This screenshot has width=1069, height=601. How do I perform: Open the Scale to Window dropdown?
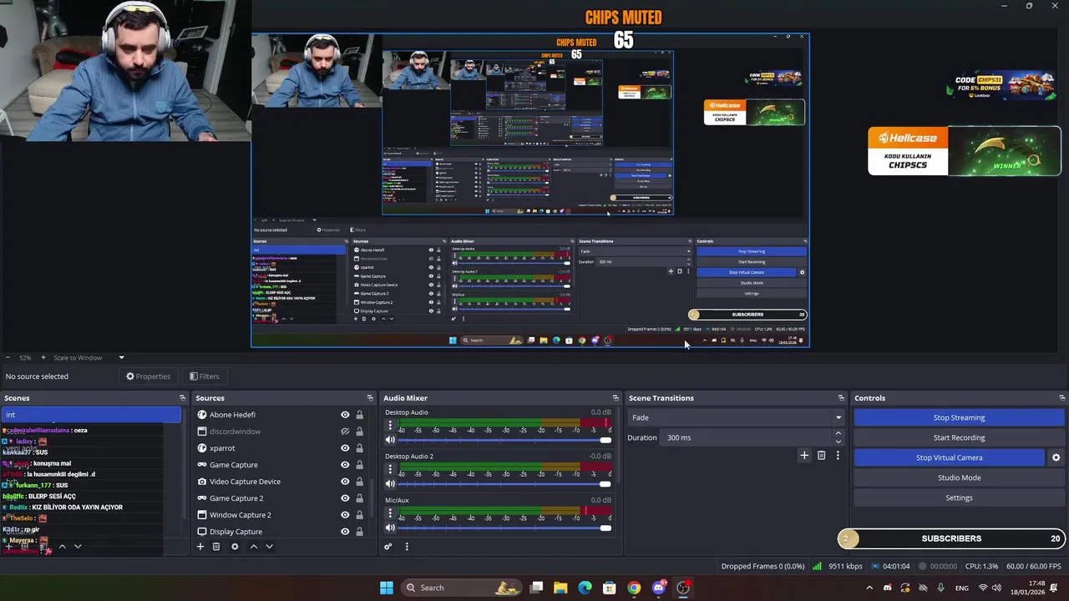pyautogui.click(x=88, y=358)
